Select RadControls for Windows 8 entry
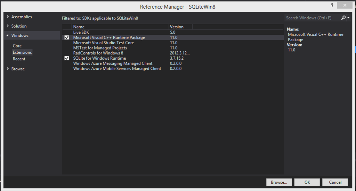This screenshot has height=191, width=356. (x=98, y=53)
